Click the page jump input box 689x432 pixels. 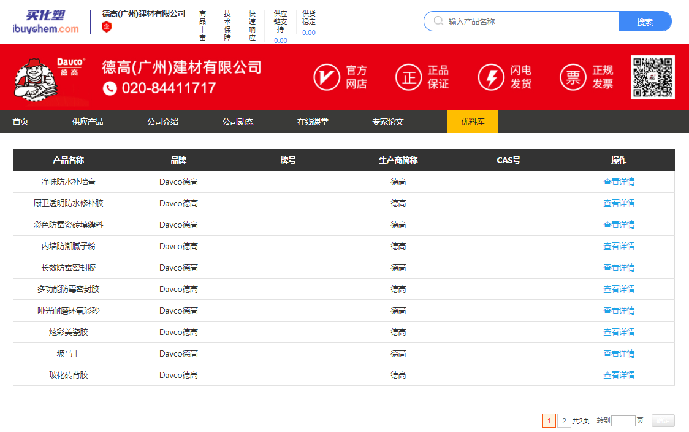click(623, 421)
